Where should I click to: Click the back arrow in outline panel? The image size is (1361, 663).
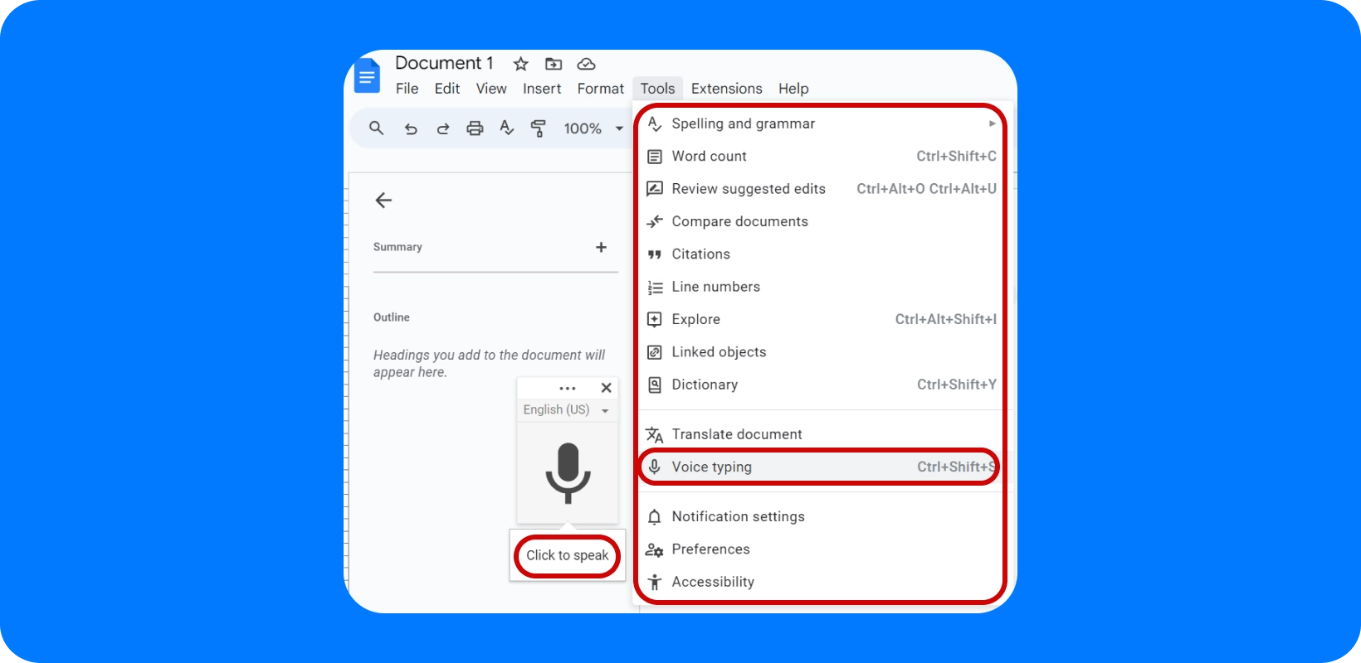[383, 200]
